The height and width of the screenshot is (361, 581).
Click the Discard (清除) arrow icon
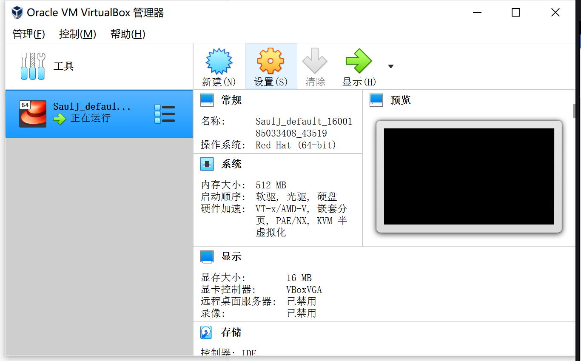pyautogui.click(x=315, y=61)
